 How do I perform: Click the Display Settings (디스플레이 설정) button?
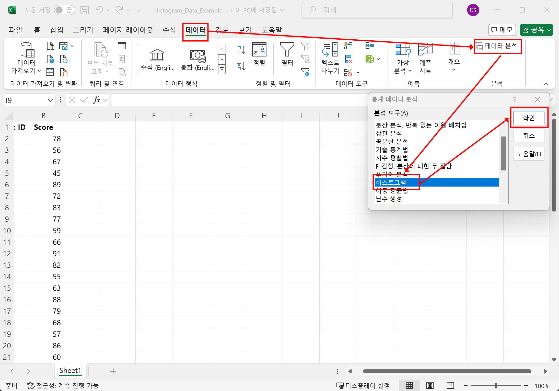363,385
